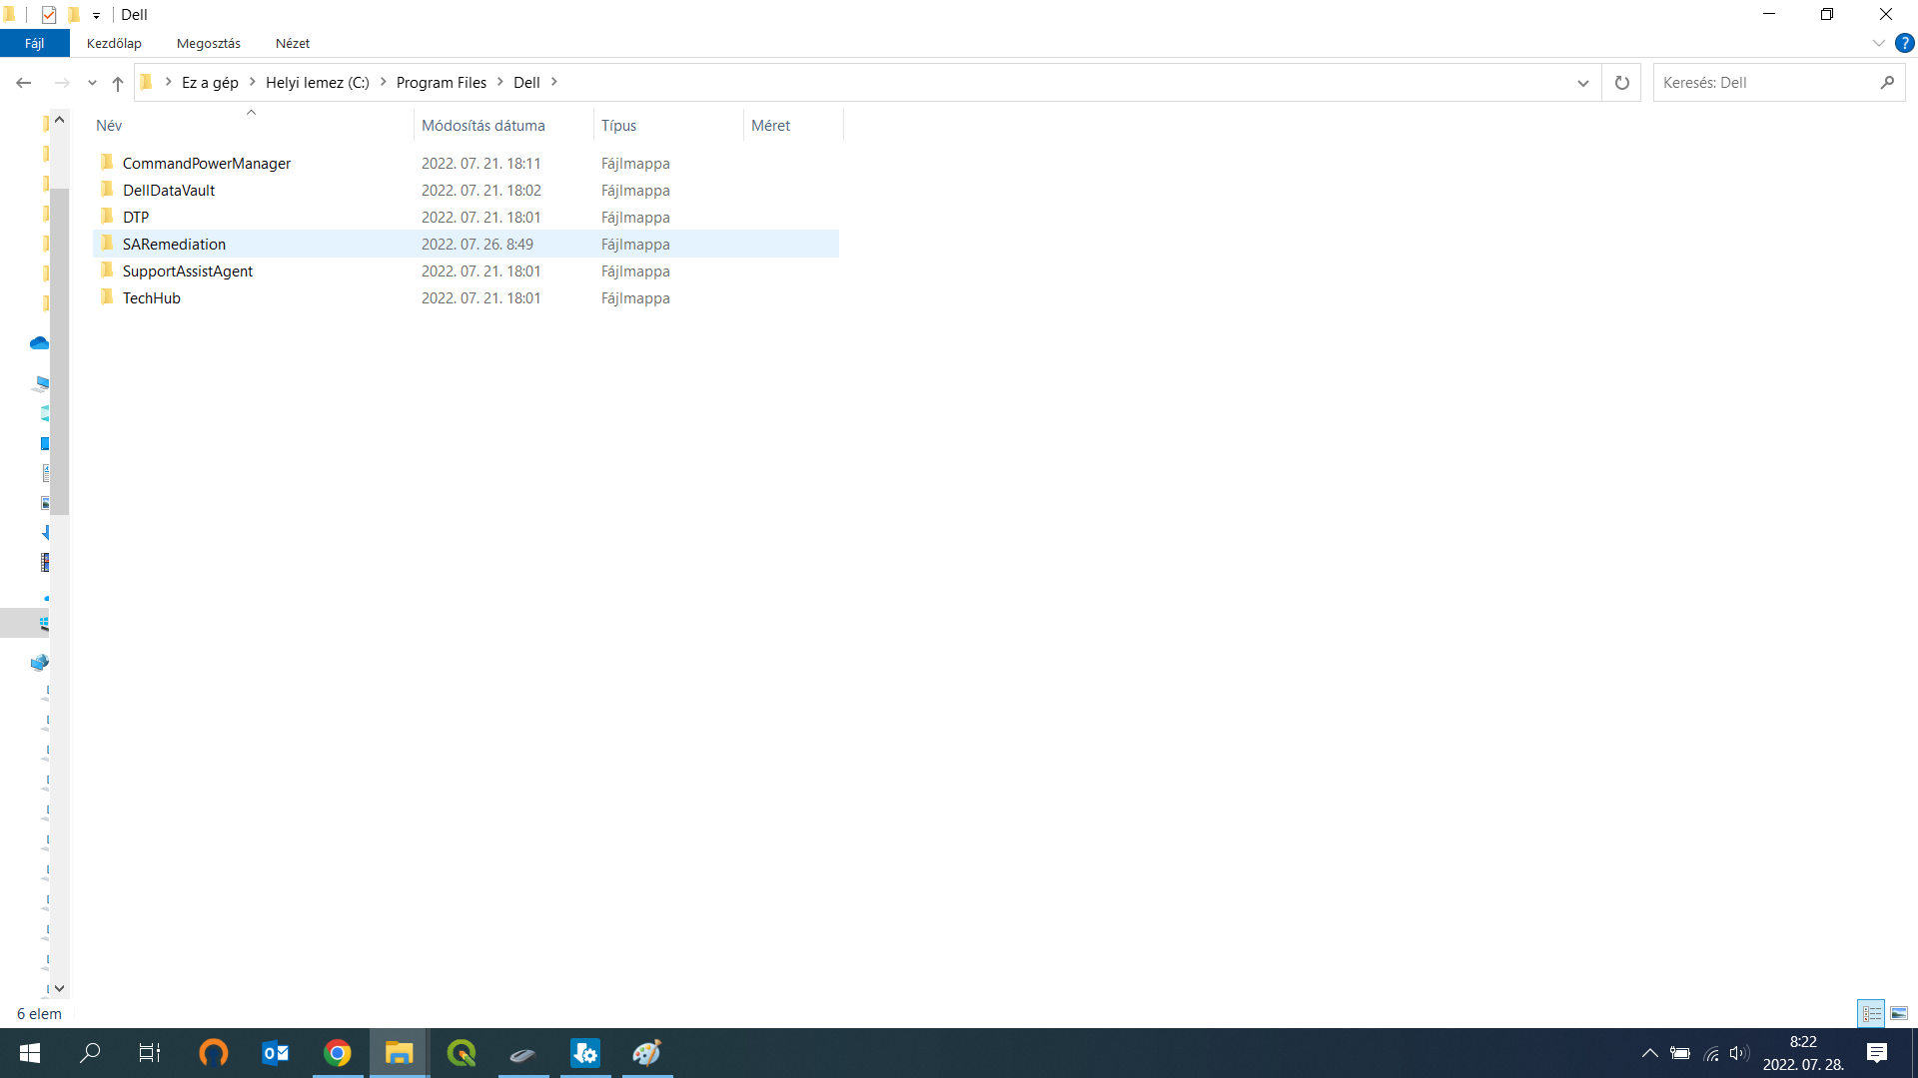
Task: Open Help with the question mark icon
Action: 1905,43
